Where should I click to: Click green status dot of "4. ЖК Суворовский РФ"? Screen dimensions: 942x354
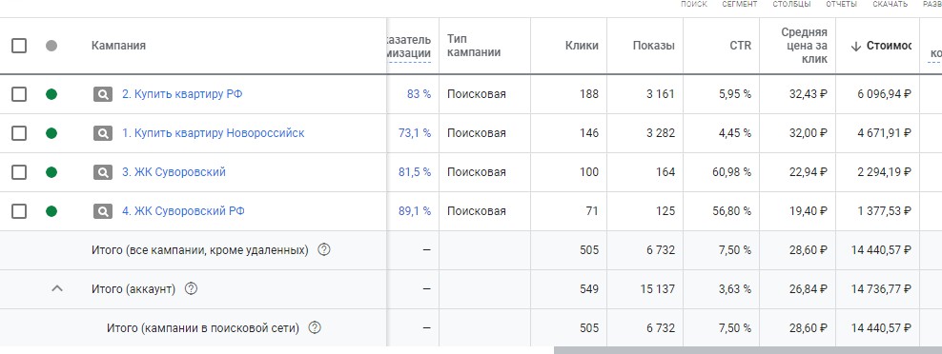pyautogui.click(x=51, y=211)
